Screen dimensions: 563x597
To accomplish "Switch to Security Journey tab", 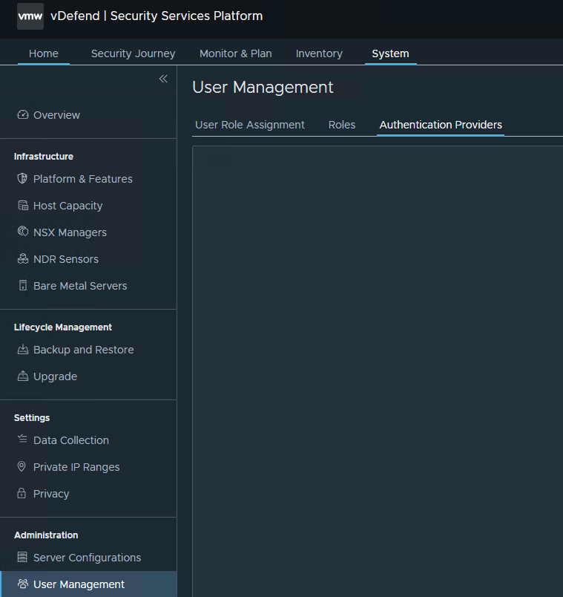I will click(x=133, y=53).
